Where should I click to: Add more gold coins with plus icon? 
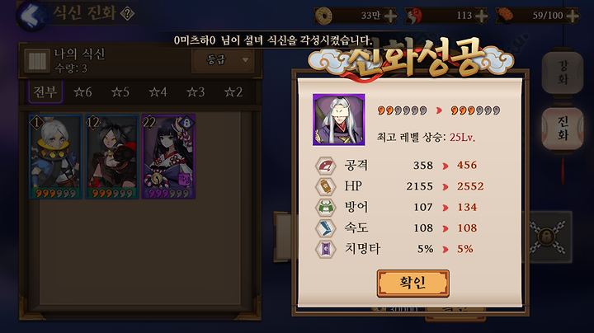(x=390, y=16)
